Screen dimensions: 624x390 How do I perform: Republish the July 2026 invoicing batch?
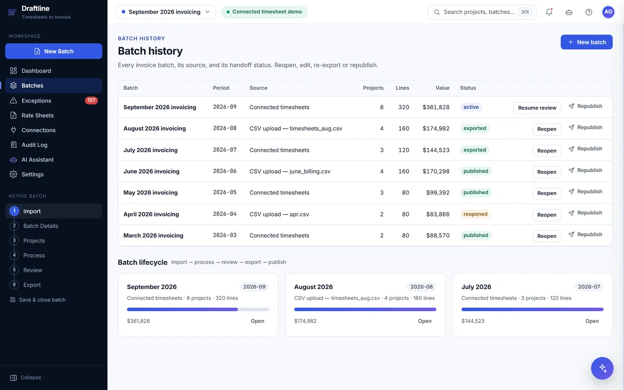[x=585, y=149]
